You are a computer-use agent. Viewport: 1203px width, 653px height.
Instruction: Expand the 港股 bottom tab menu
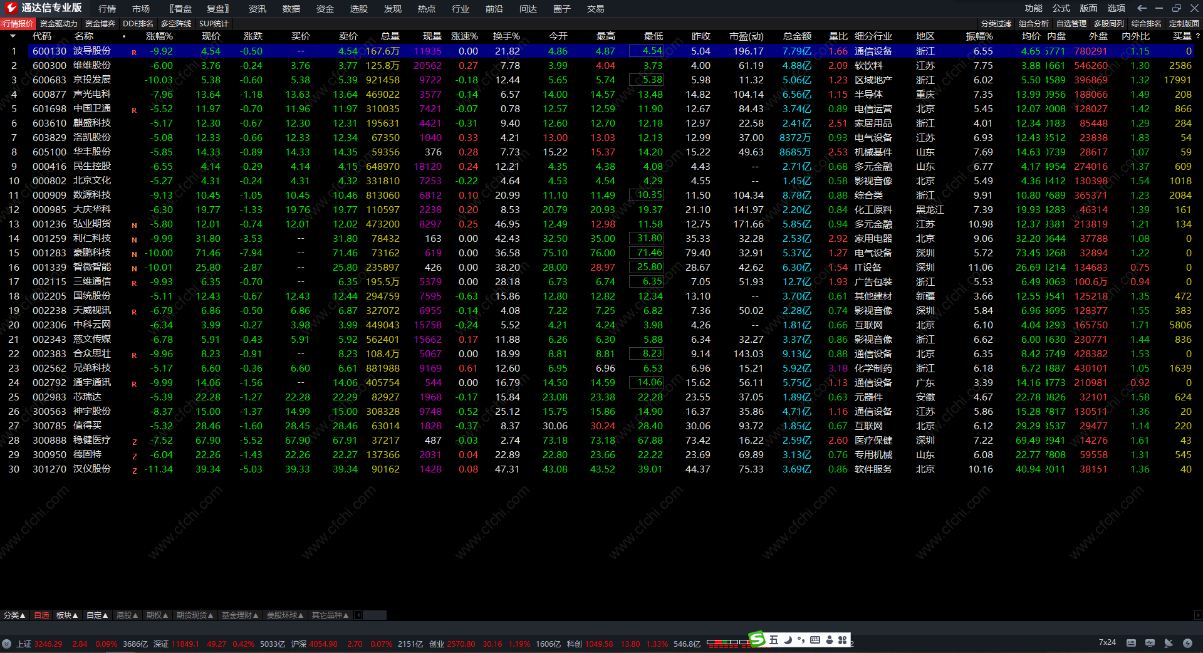pos(127,615)
